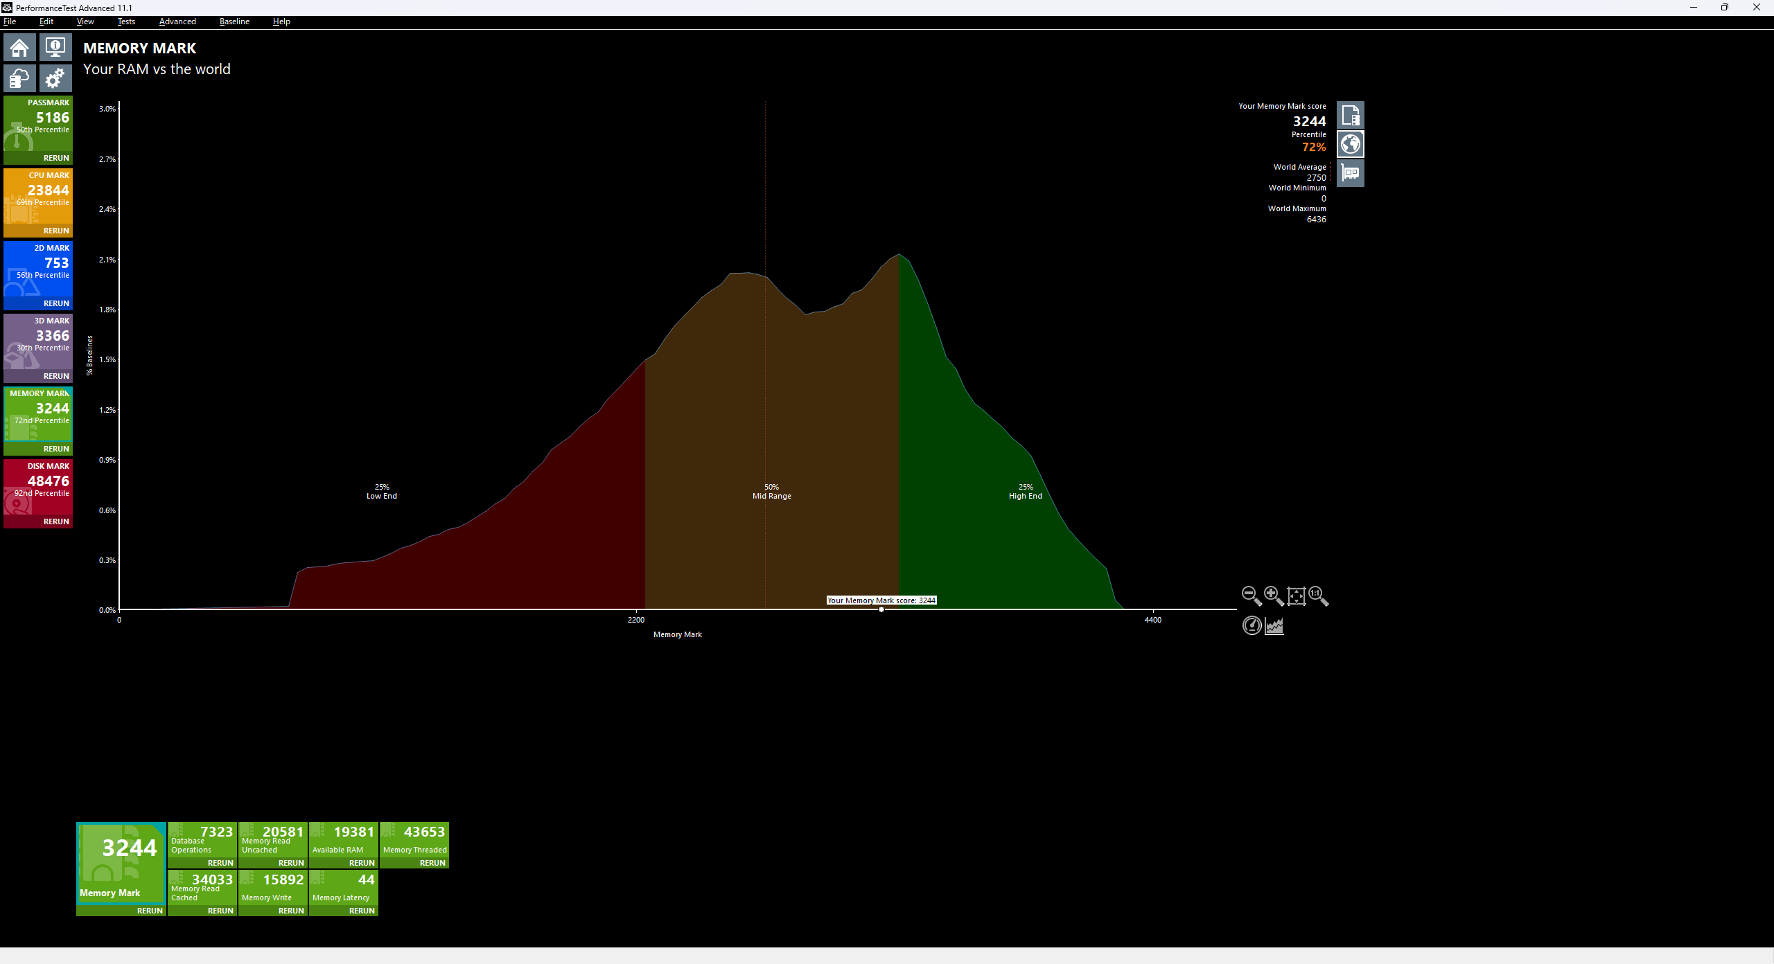Click the score marker on chart axis
This screenshot has width=1774, height=964.
(x=881, y=609)
